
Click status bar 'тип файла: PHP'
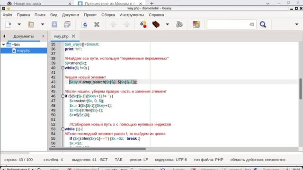click(x=208, y=160)
